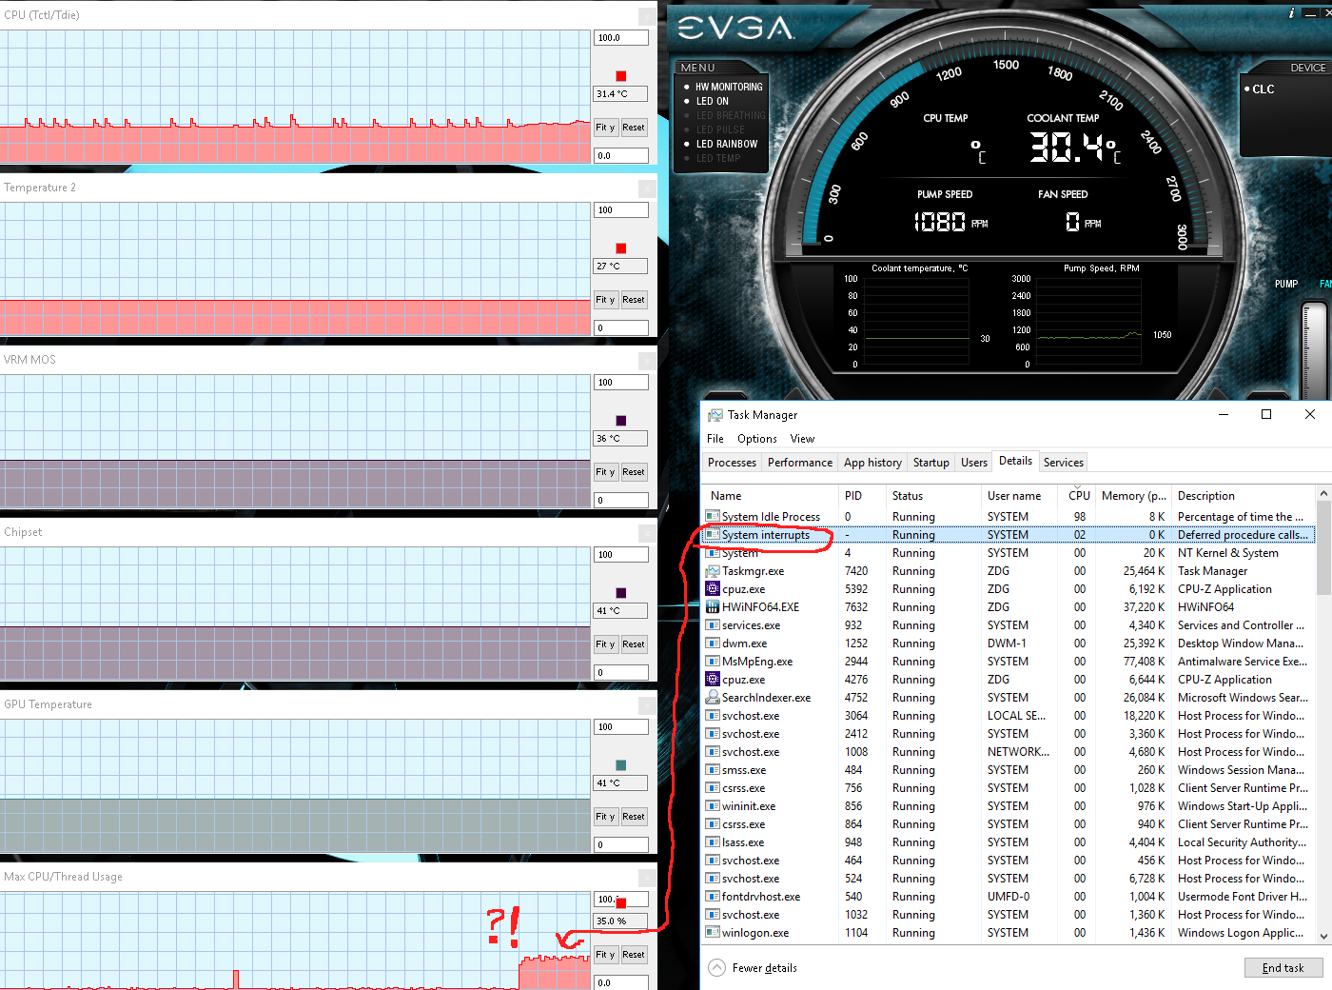Click the dwm.exe process icon
The width and height of the screenshot is (1332, 990).
(x=713, y=643)
